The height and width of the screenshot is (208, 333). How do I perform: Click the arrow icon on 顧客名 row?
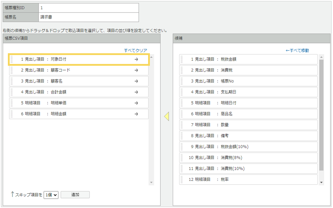pos(136,81)
